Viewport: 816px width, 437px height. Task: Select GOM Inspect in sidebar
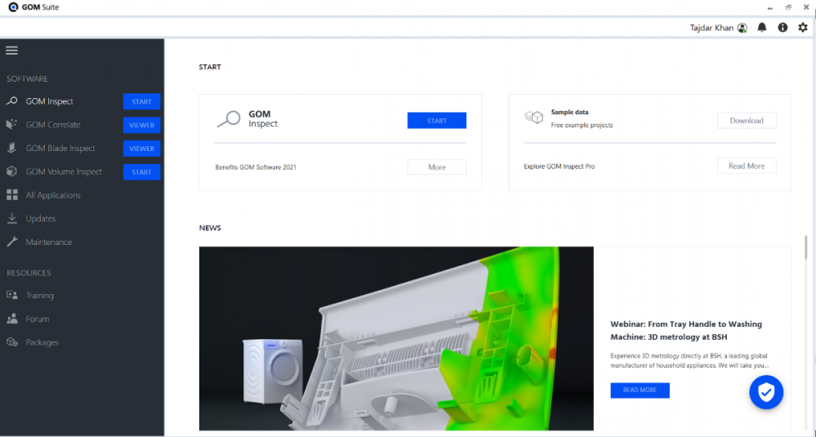point(49,102)
